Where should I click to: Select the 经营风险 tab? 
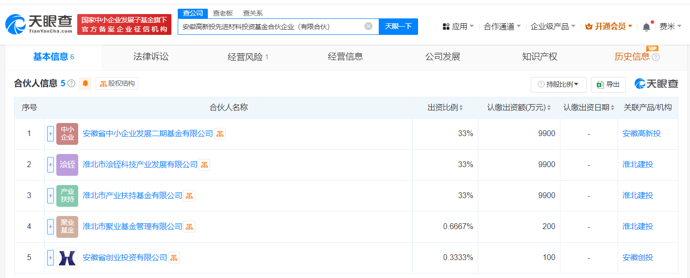(x=248, y=57)
